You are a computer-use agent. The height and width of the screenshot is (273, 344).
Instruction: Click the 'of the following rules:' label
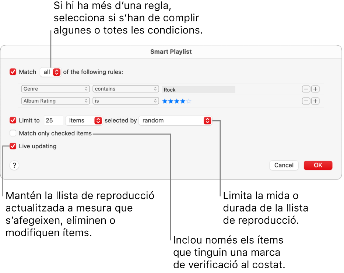93,72
